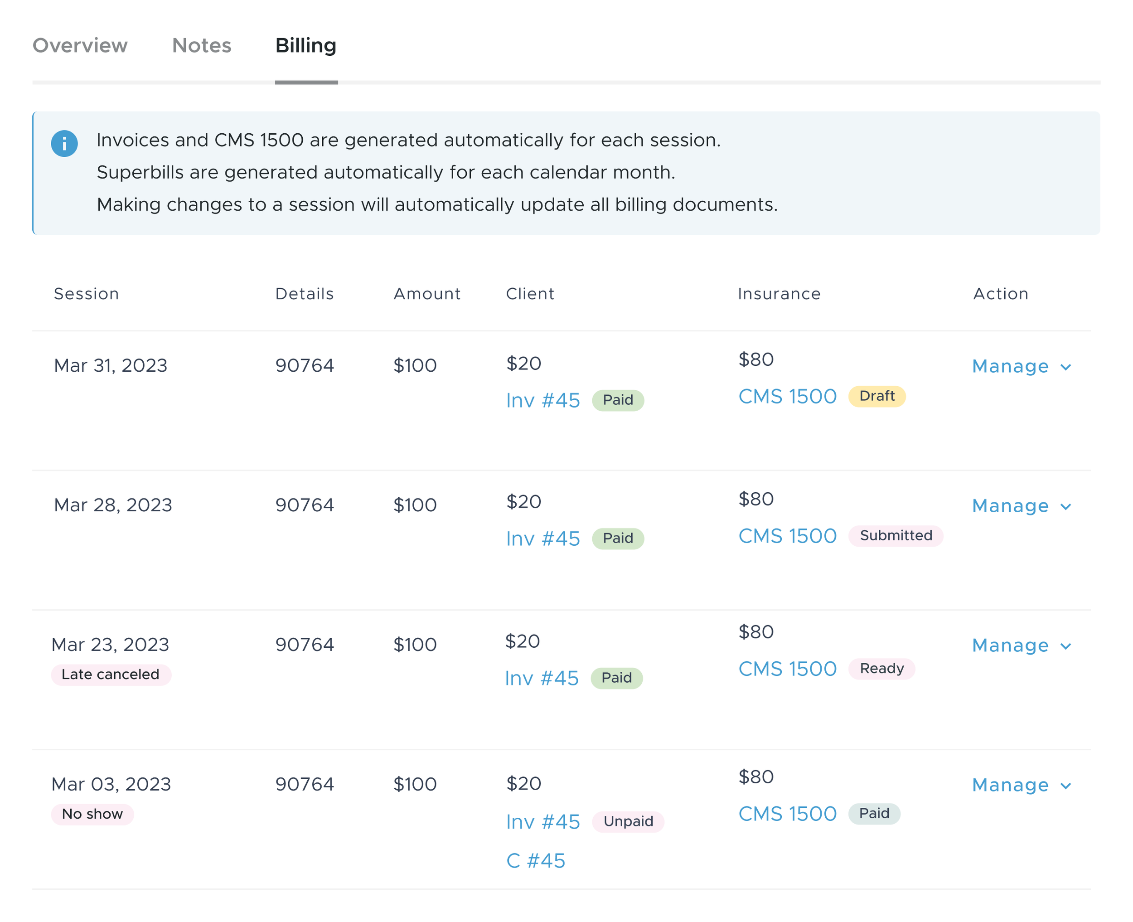Viewport: 1133px width, 922px height.
Task: Click the Session column header
Action: pyautogui.click(x=87, y=294)
